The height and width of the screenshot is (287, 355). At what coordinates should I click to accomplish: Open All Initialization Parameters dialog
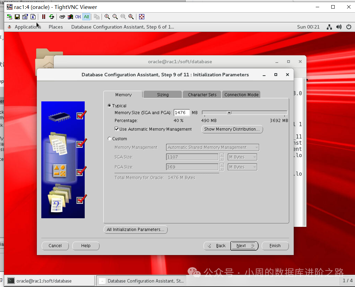click(136, 229)
